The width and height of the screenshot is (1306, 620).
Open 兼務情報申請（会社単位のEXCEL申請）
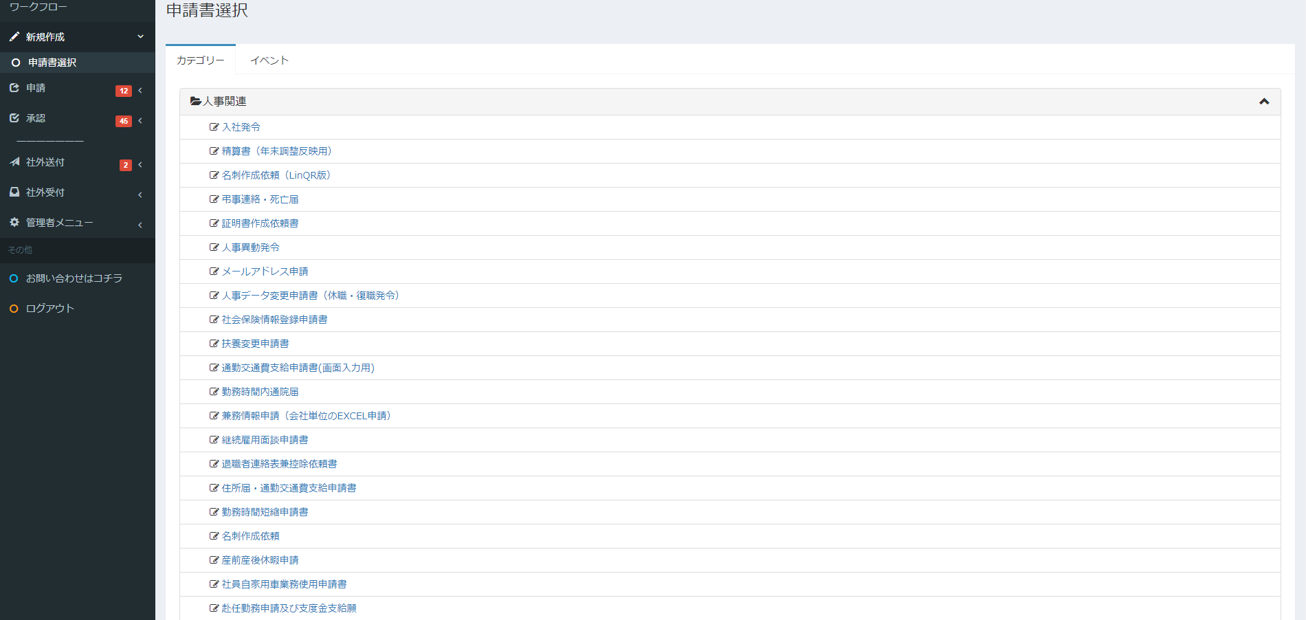tap(307, 416)
